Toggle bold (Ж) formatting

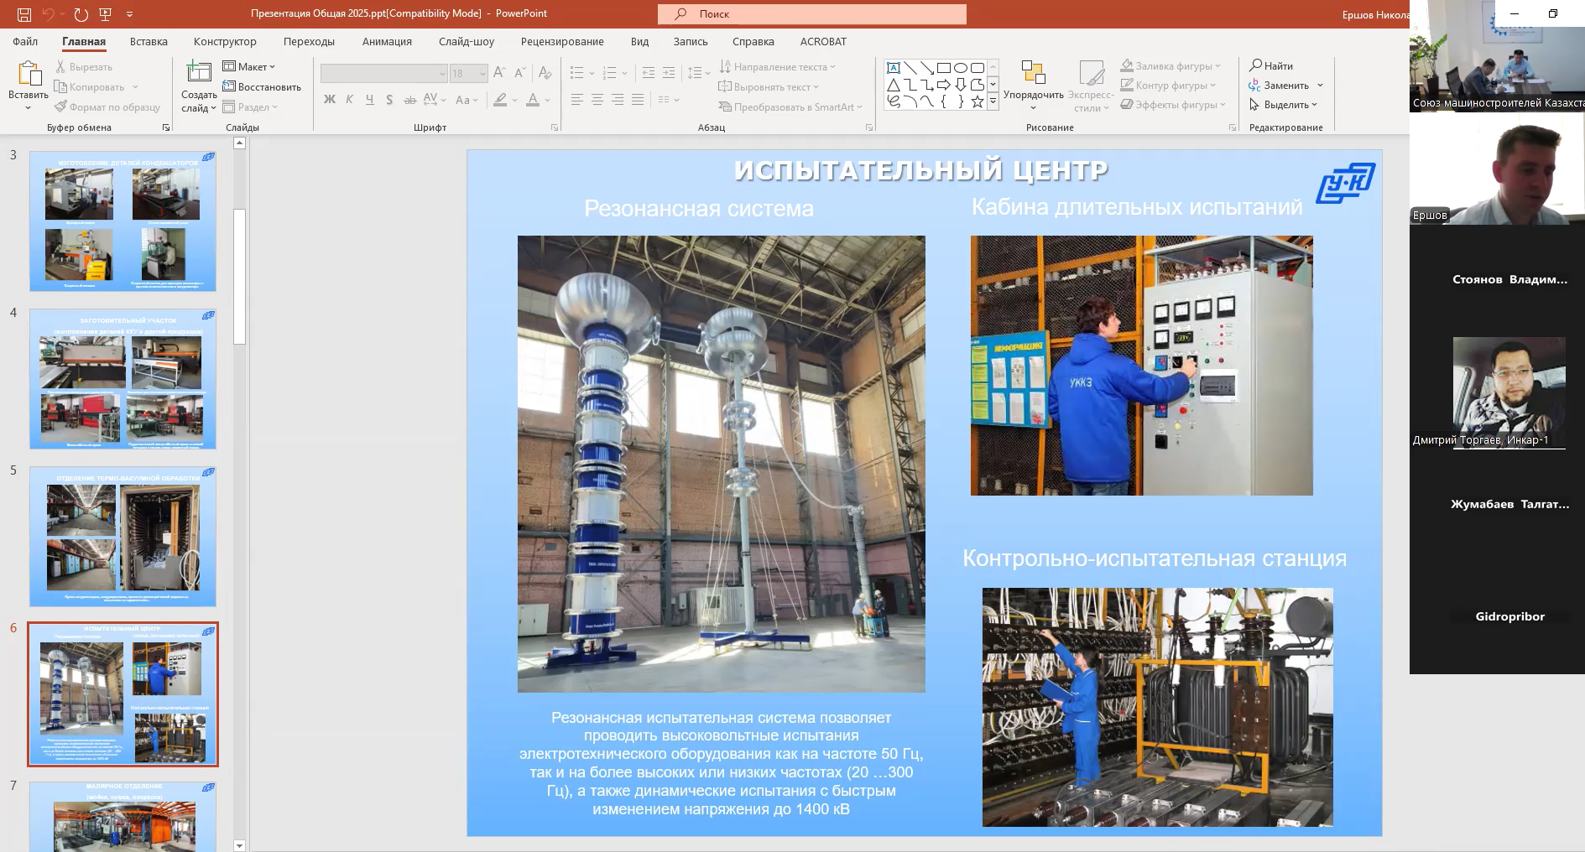(330, 100)
